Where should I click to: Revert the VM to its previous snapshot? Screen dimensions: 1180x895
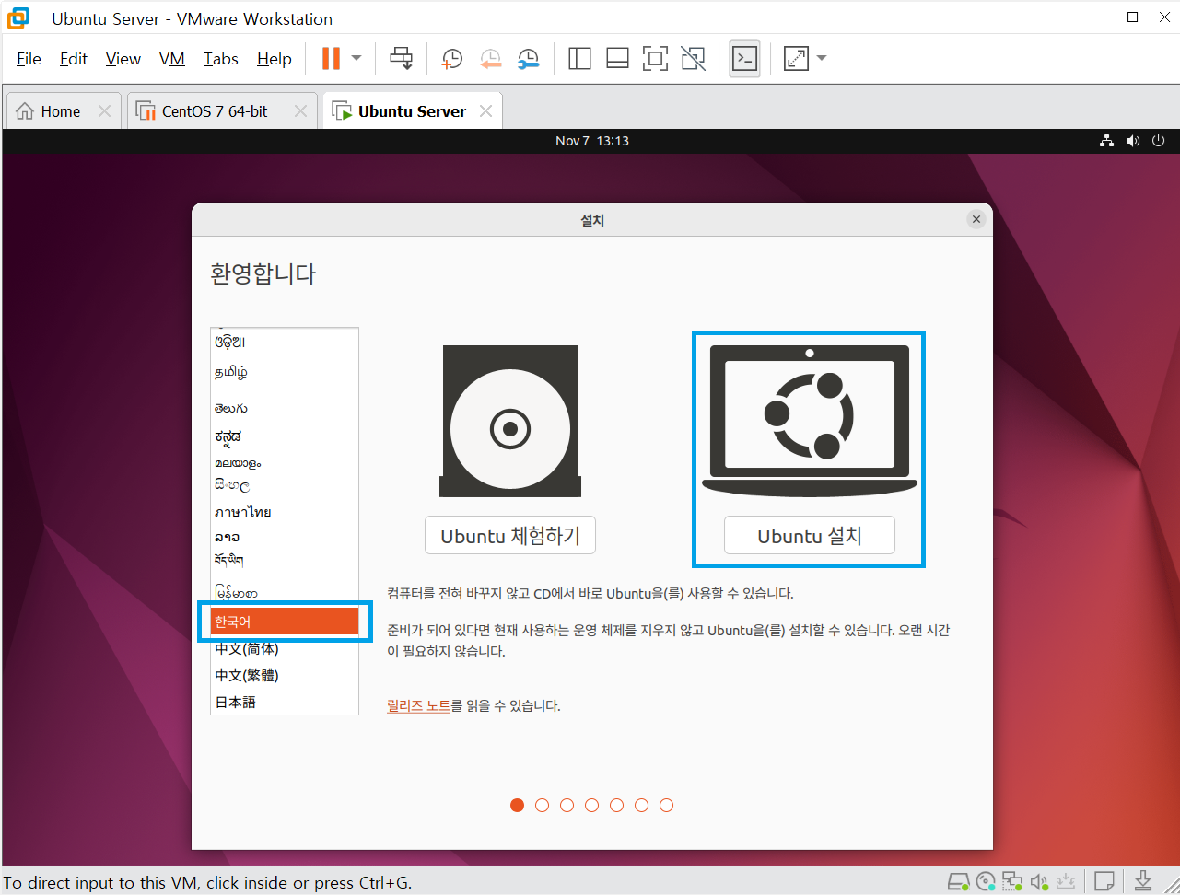tap(490, 59)
